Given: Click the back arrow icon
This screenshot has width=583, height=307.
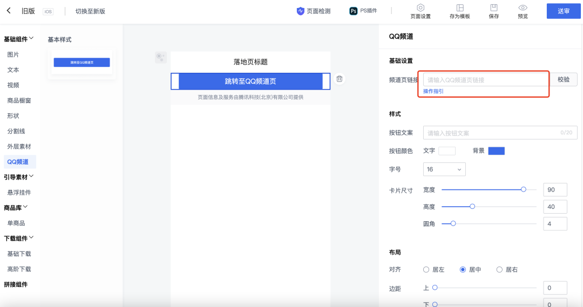Looking at the screenshot, I should pyautogui.click(x=9, y=11).
